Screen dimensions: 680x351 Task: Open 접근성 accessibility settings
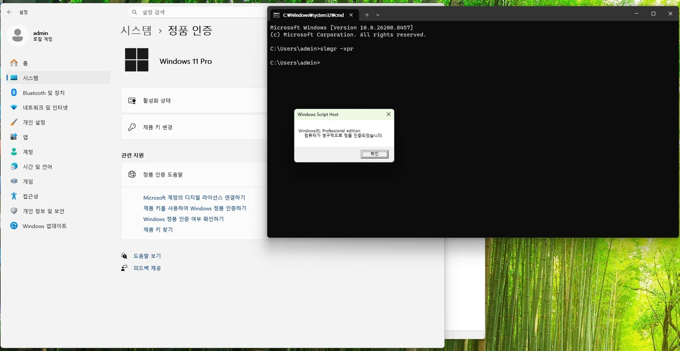click(x=58, y=196)
